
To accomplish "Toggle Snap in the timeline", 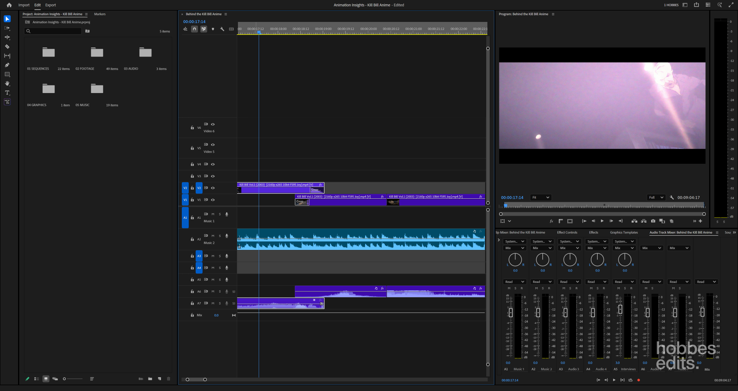I will coord(194,29).
